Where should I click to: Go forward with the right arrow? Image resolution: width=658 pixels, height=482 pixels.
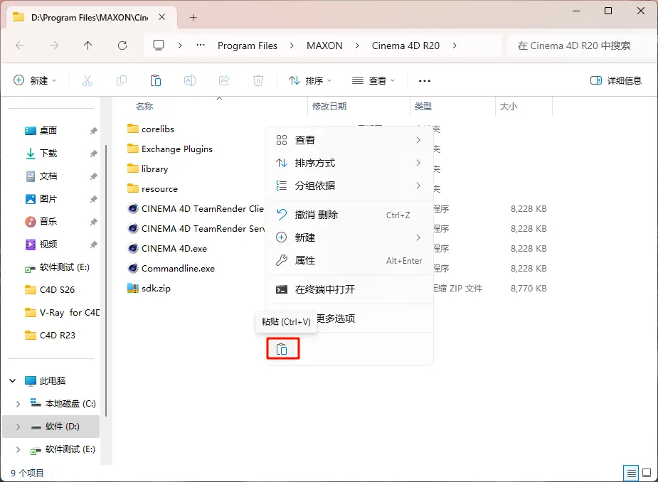(x=54, y=45)
